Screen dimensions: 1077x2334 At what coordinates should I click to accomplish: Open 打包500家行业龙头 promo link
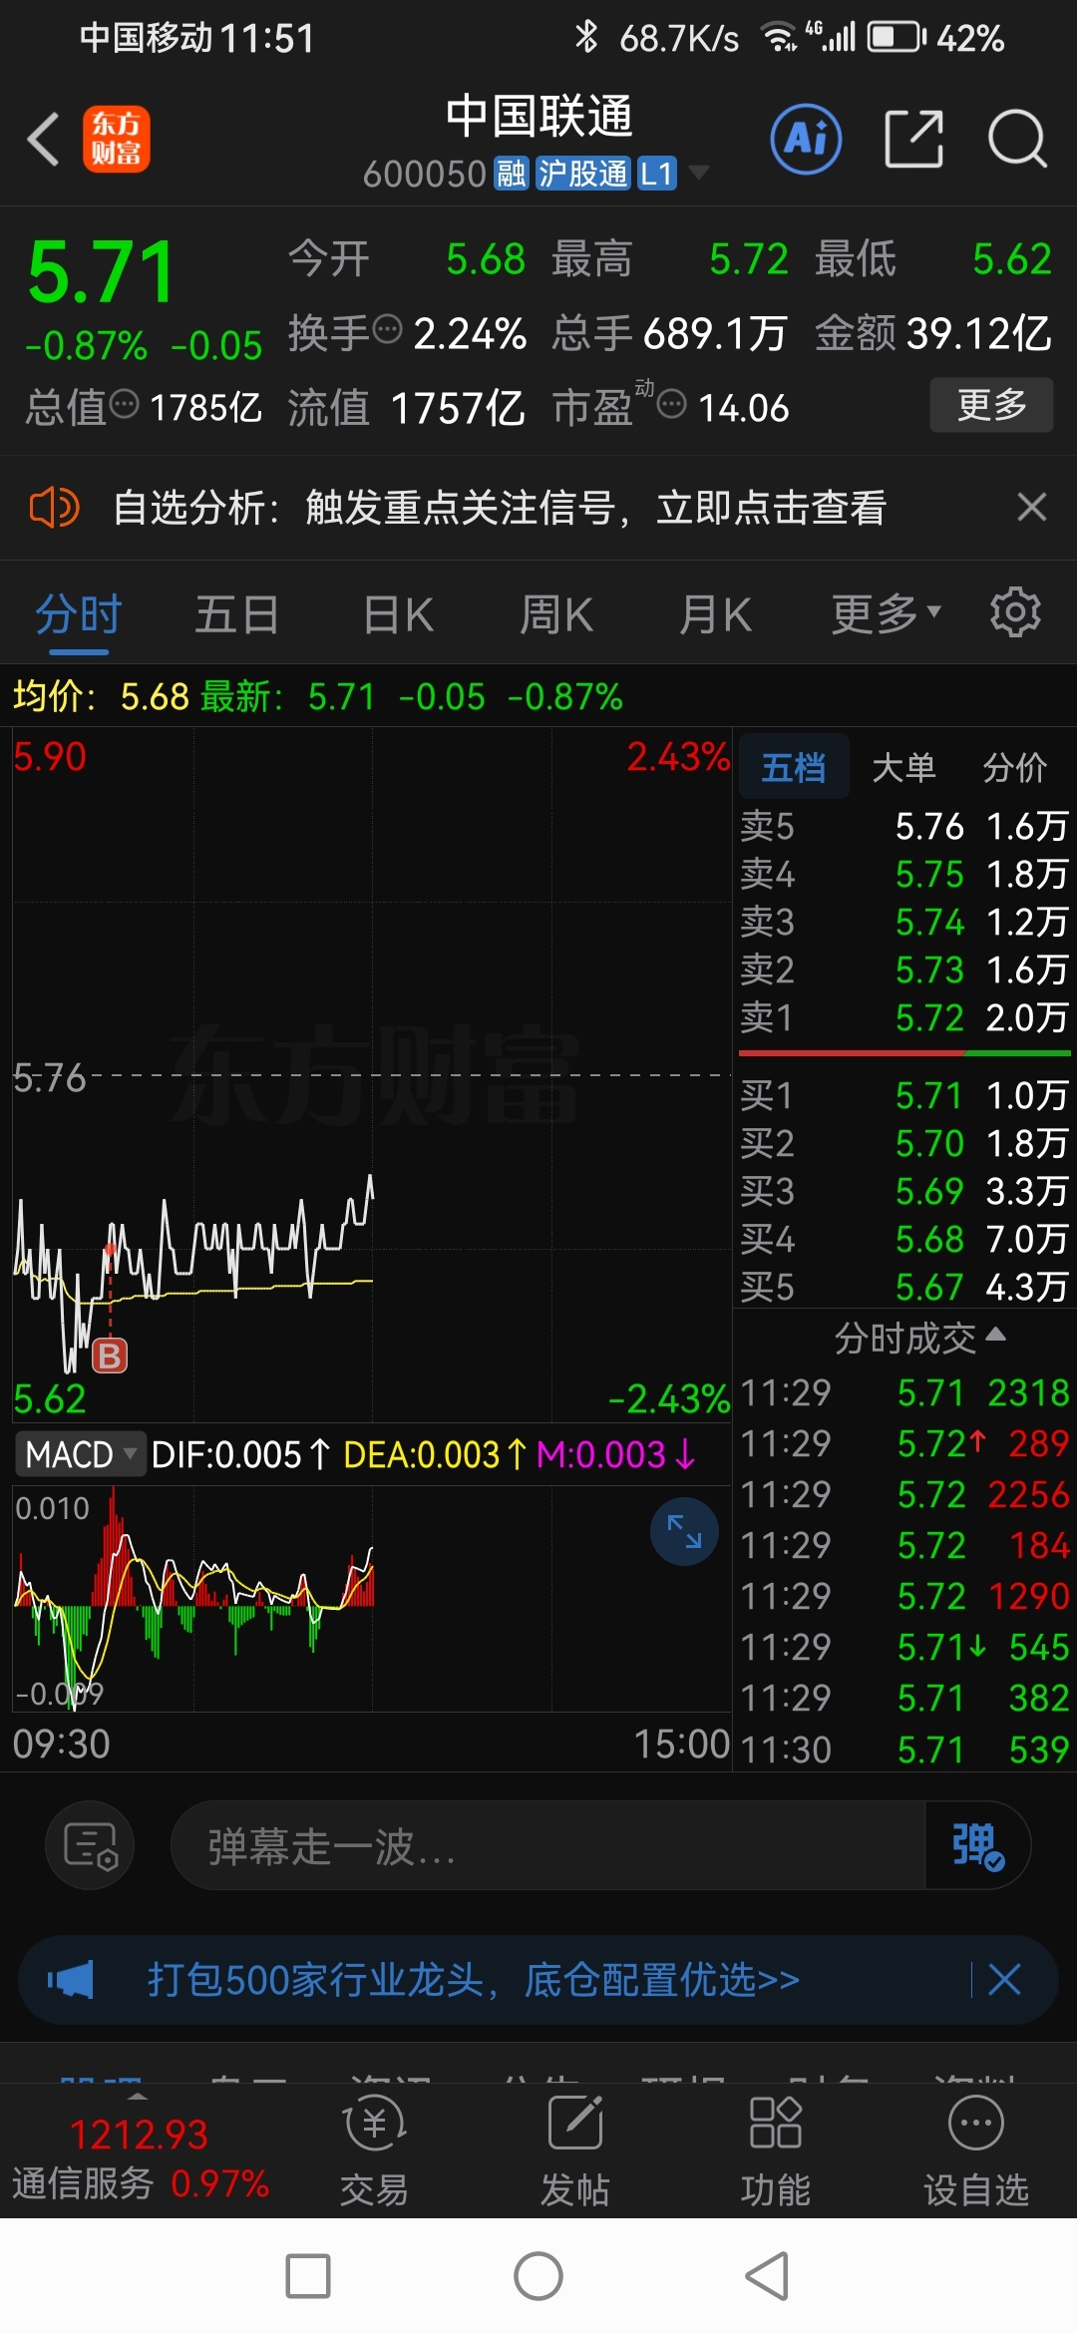tap(473, 1979)
